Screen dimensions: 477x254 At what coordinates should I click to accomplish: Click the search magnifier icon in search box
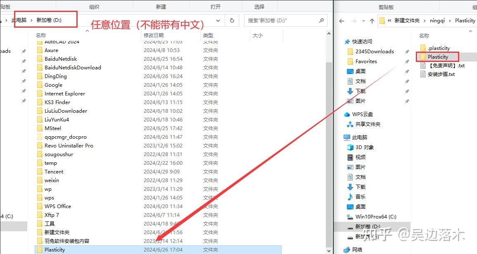point(321,20)
